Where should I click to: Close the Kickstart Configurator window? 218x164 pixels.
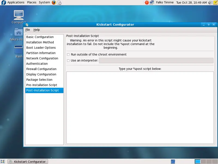tap(214, 25)
